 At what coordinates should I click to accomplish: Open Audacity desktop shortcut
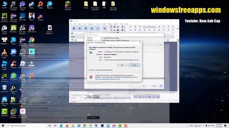coord(40,17)
